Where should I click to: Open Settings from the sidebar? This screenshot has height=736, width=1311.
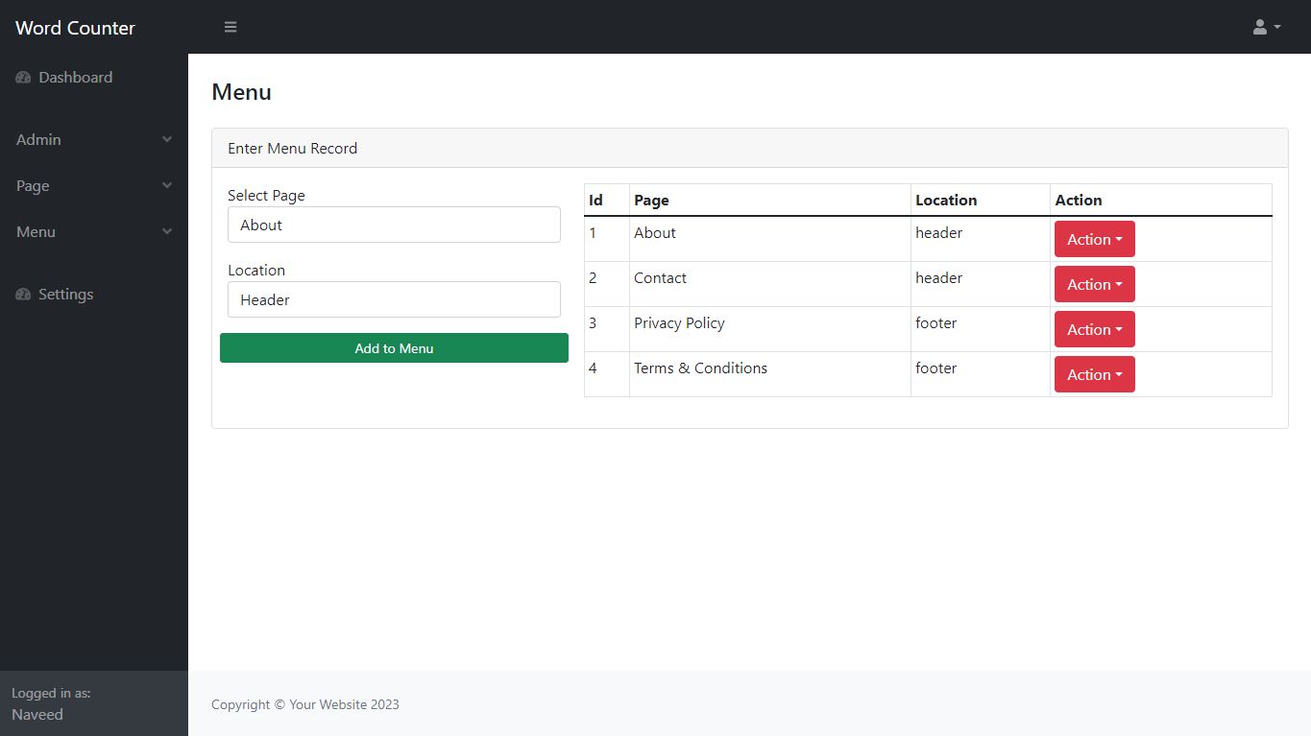65,295
